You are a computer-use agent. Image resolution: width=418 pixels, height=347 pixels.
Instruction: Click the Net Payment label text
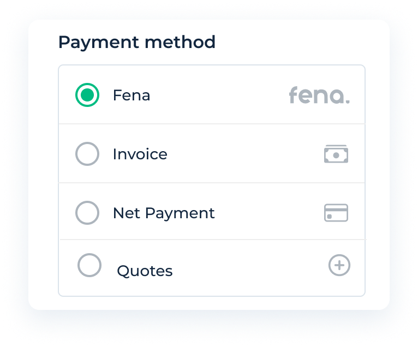164,213
